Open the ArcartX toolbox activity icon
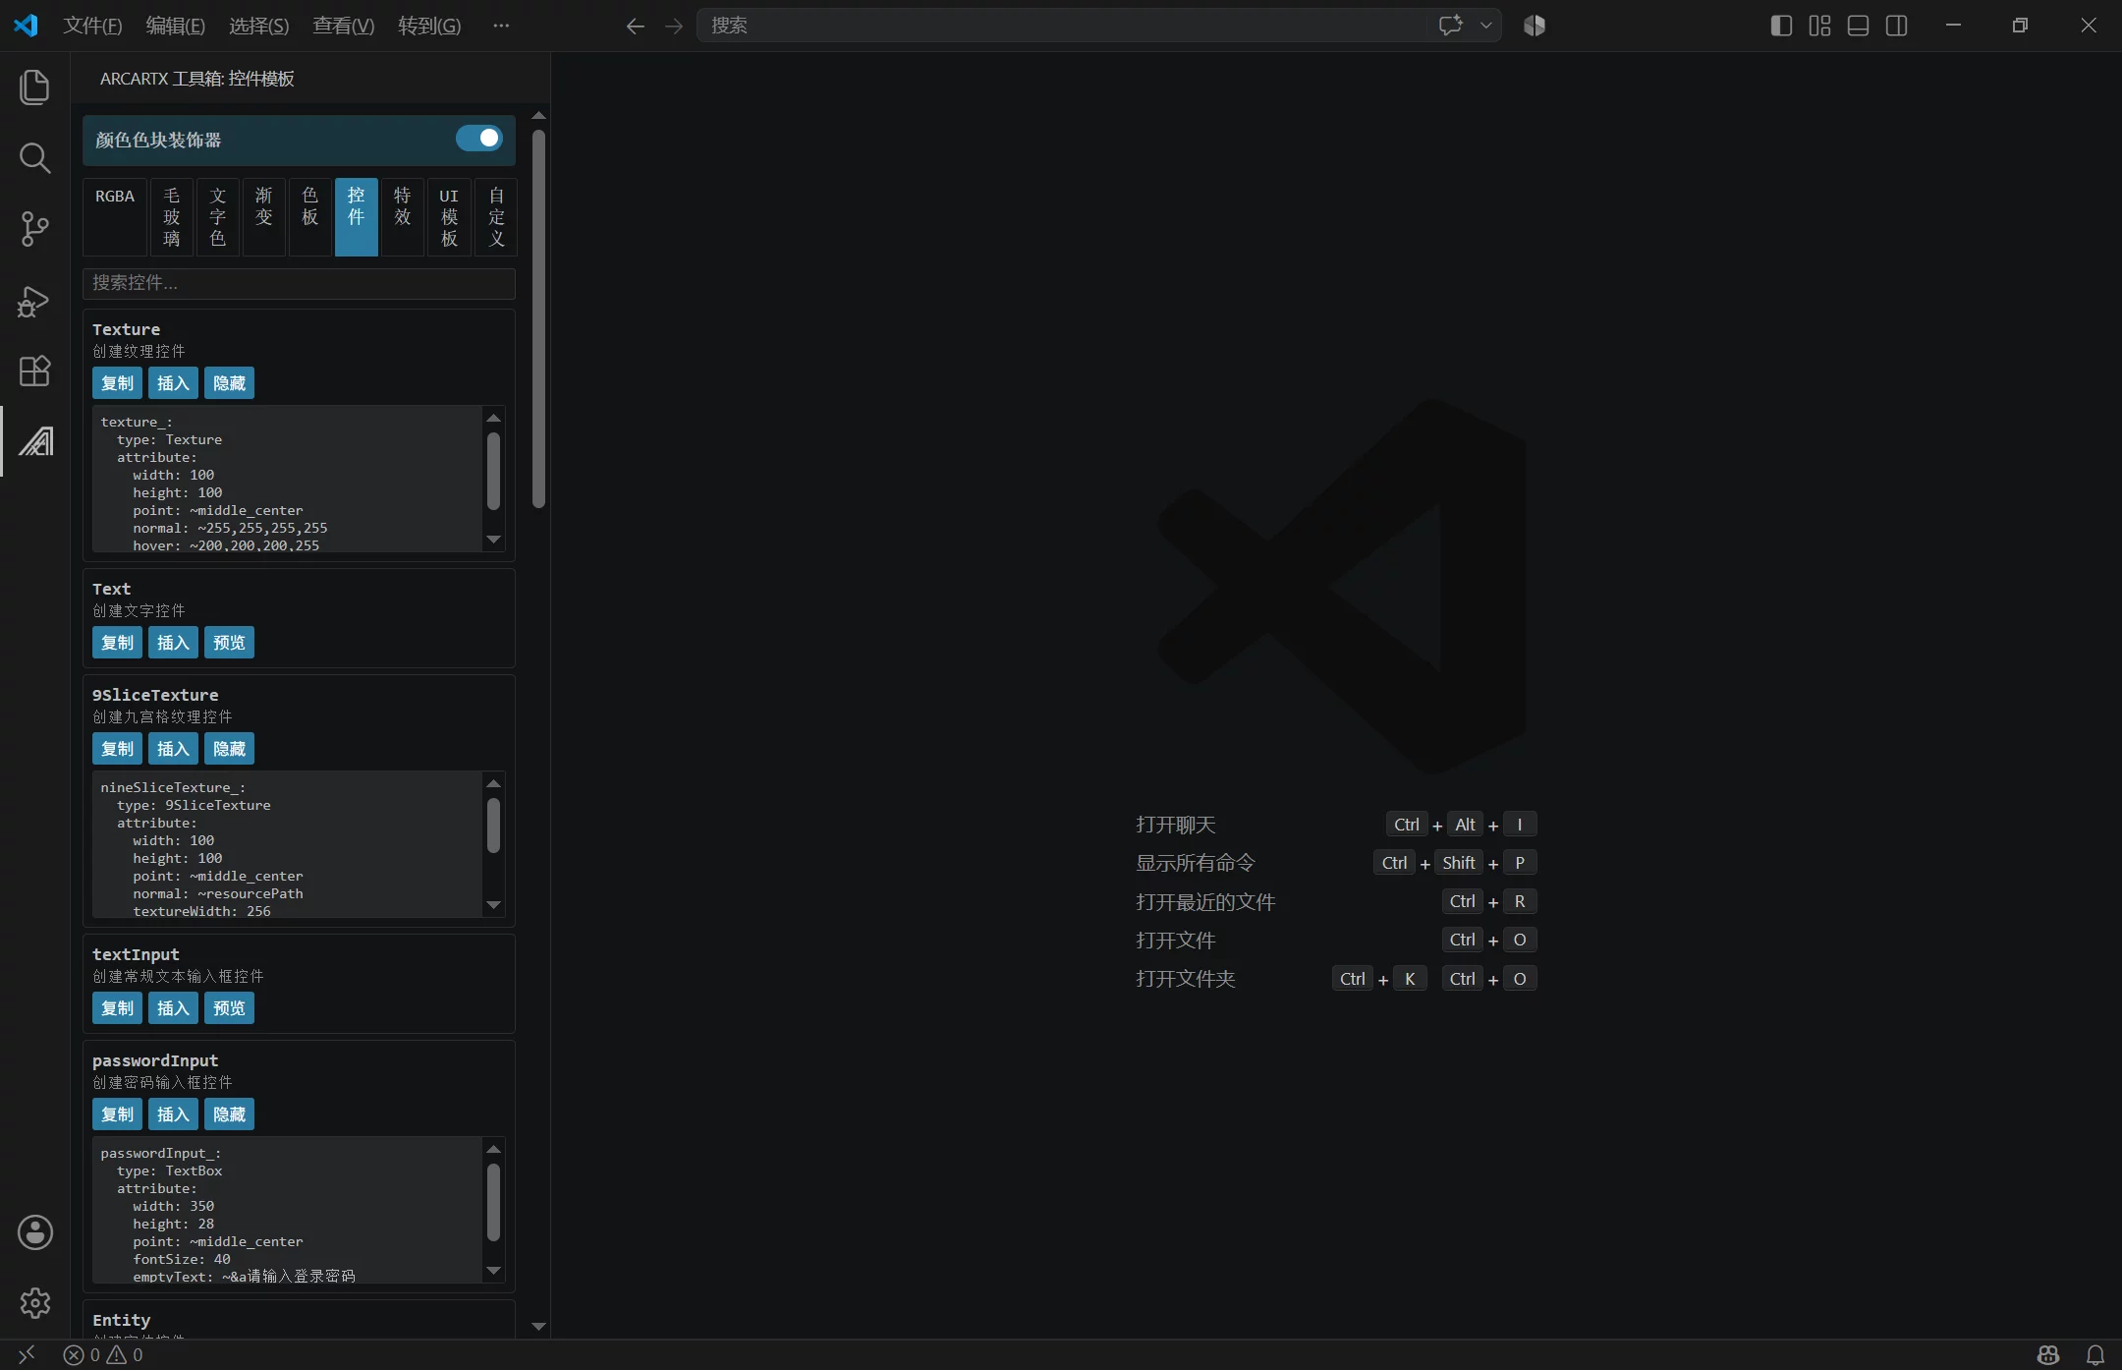 tap(35, 441)
